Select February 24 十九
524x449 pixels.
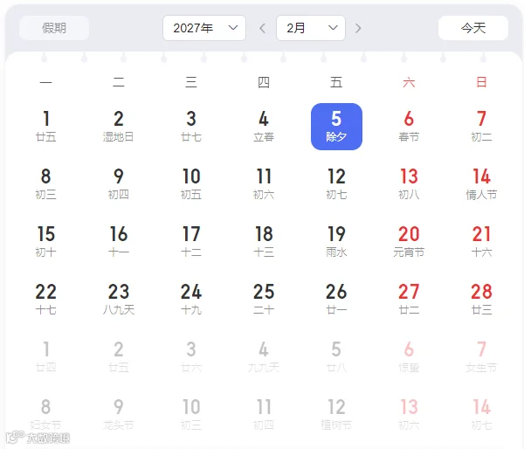click(191, 300)
